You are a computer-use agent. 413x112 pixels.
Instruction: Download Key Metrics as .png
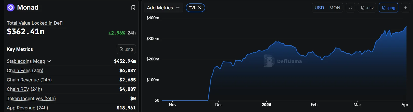(x=126, y=49)
